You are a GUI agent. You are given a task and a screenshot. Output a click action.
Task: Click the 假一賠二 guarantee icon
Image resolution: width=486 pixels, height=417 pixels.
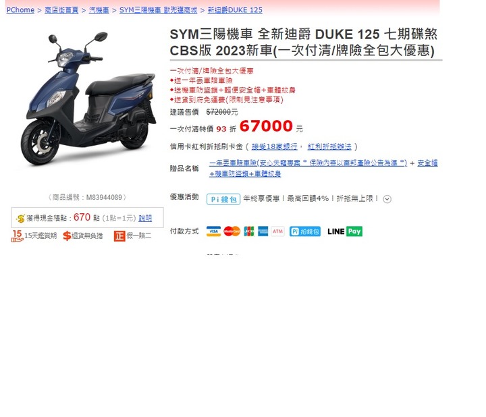[119, 236]
